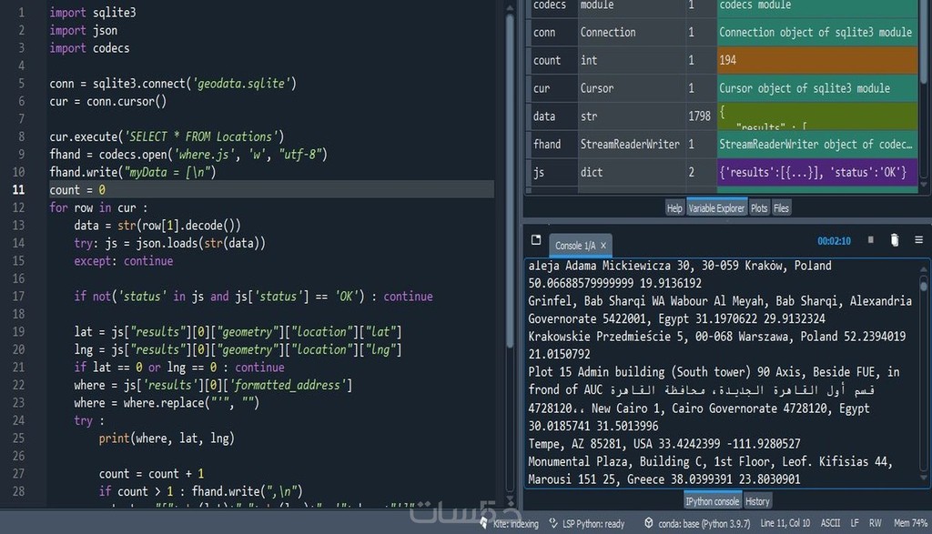Click the 'int' type cell
932x534 pixels.
click(632, 60)
